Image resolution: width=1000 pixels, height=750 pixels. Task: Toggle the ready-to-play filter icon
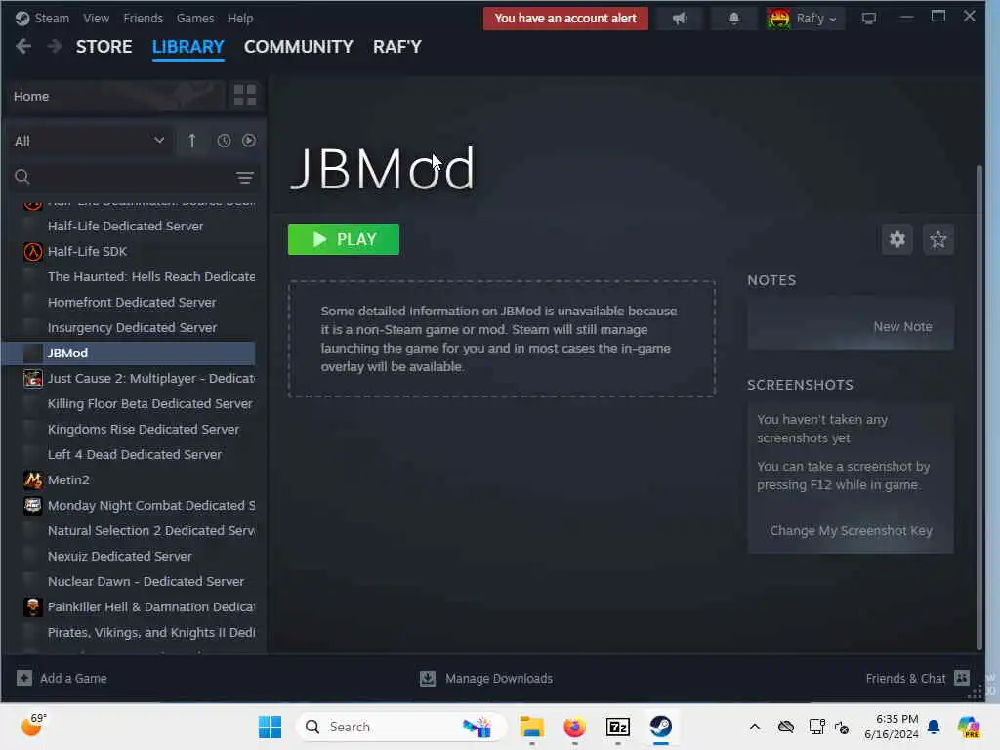[249, 141]
